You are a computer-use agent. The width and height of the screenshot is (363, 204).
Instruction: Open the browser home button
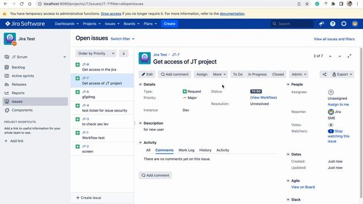[29, 4]
